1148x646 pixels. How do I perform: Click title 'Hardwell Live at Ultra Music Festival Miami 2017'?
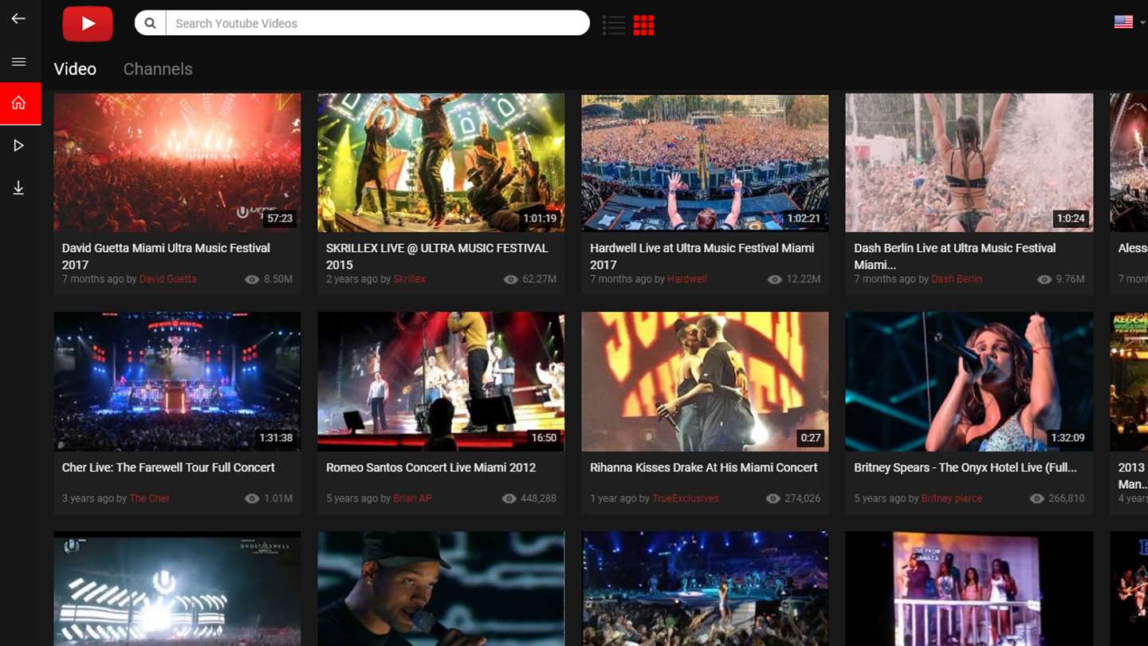(x=702, y=256)
